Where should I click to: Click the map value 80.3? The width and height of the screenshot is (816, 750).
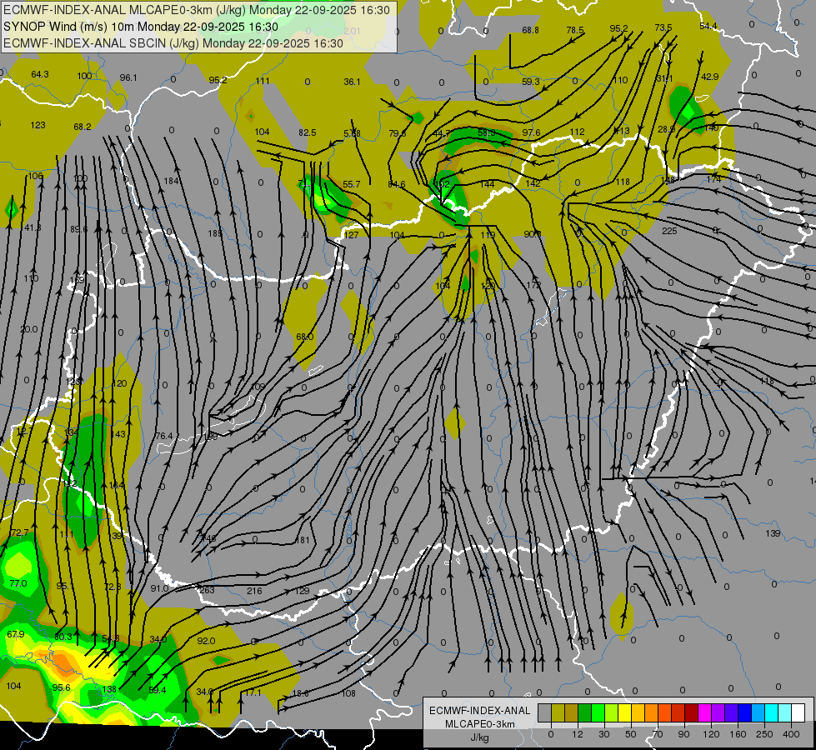pyautogui.click(x=63, y=637)
